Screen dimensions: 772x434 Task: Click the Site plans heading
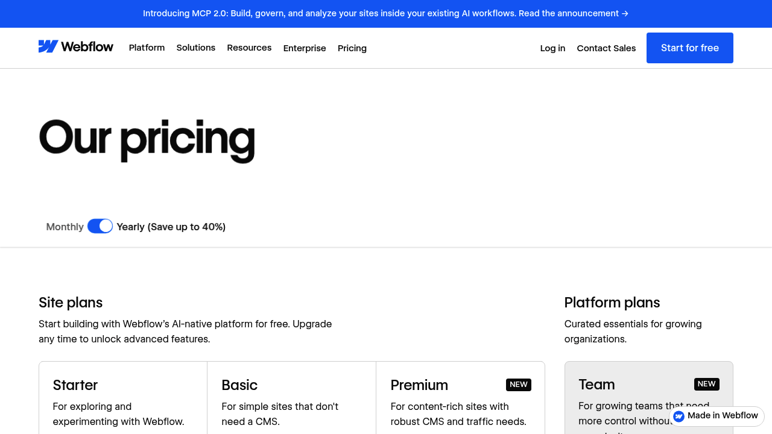pos(71,302)
